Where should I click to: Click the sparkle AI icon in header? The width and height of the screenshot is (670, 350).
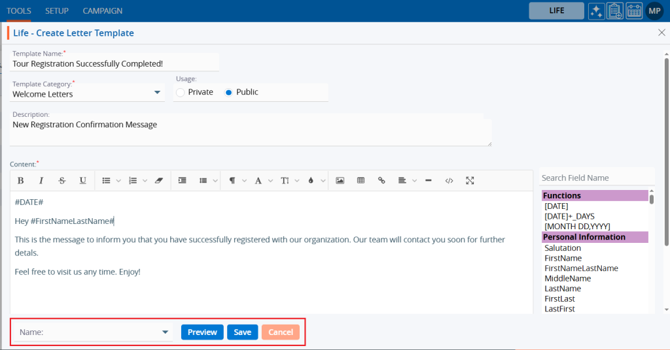click(596, 10)
